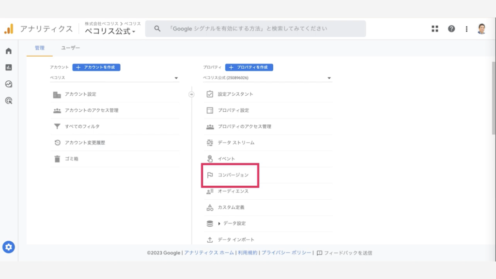This screenshot has width=496, height=279.
Task: Open the Home icon in left sidebar
Action: [x=9, y=51]
